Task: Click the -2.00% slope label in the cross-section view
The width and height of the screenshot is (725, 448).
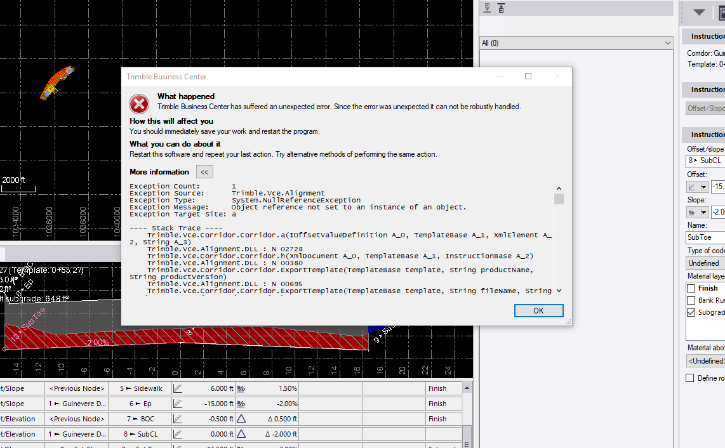Action: click(x=97, y=343)
